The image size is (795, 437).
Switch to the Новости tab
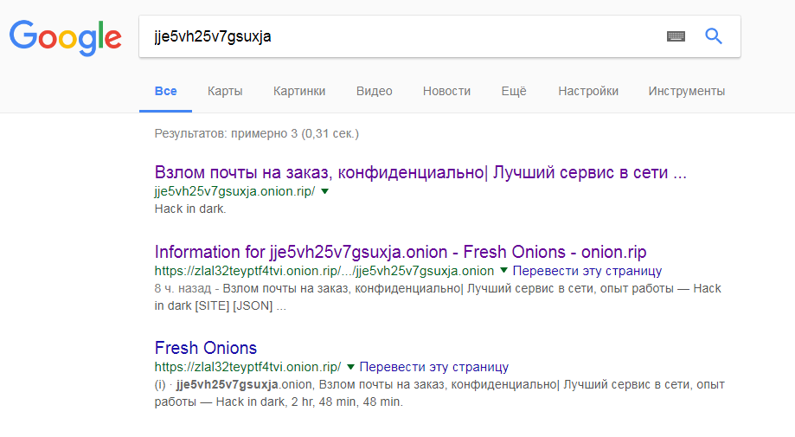coord(446,91)
